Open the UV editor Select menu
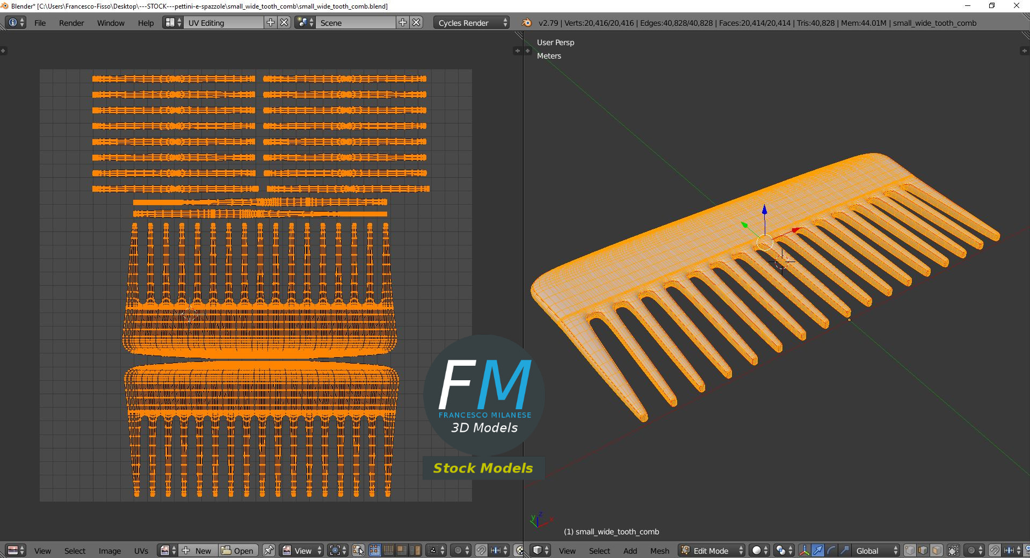Screen dimensions: 1030x558 point(75,551)
